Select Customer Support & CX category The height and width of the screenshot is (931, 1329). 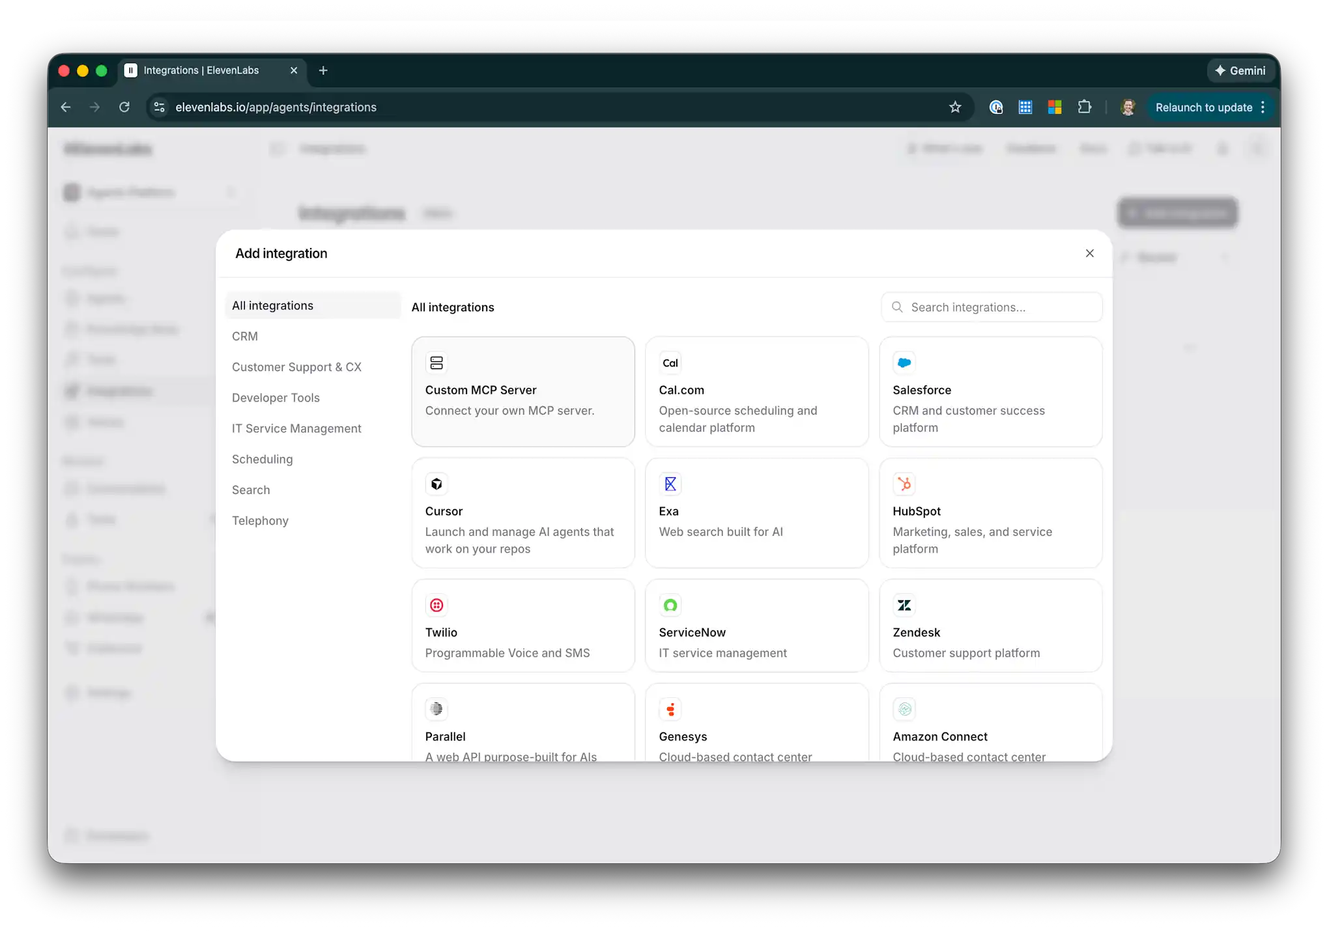[x=296, y=367]
